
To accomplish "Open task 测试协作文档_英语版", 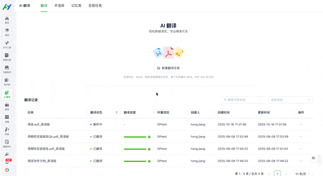I will click(42, 161).
